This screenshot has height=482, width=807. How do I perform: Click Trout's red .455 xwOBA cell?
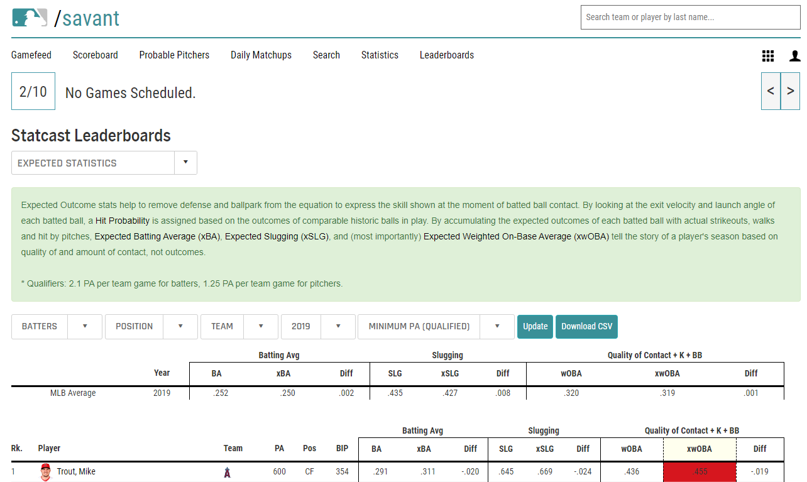700,472
